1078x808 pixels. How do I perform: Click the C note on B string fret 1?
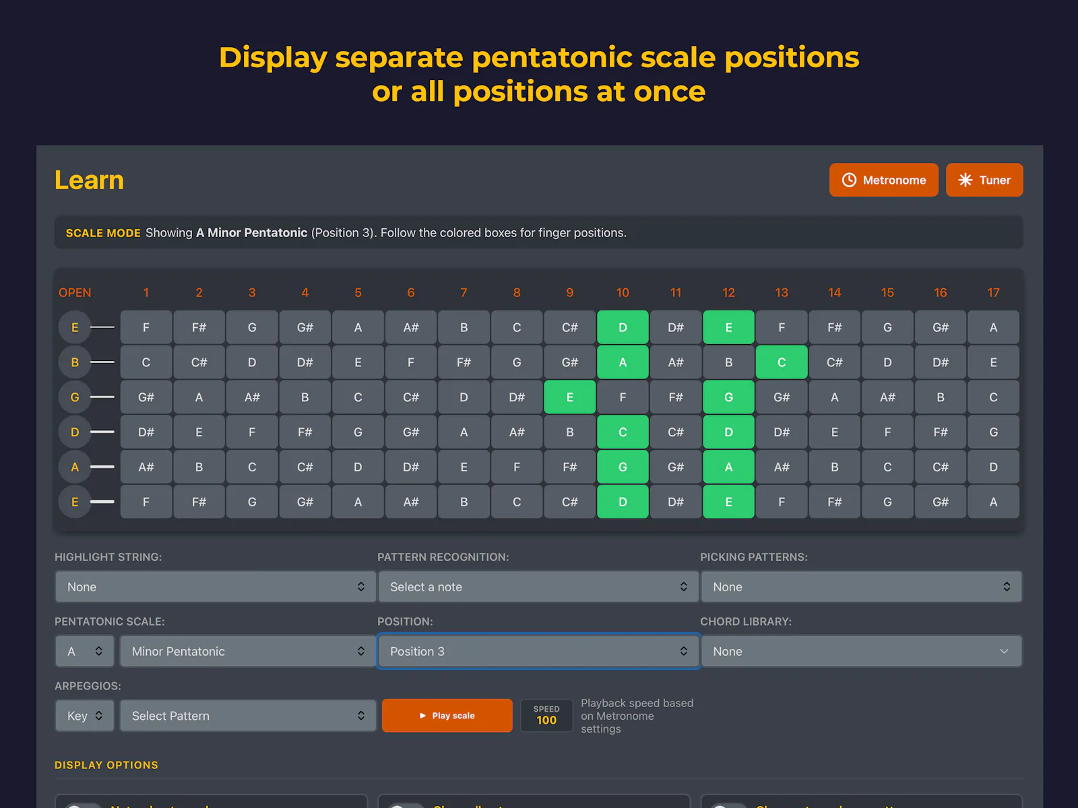(146, 362)
